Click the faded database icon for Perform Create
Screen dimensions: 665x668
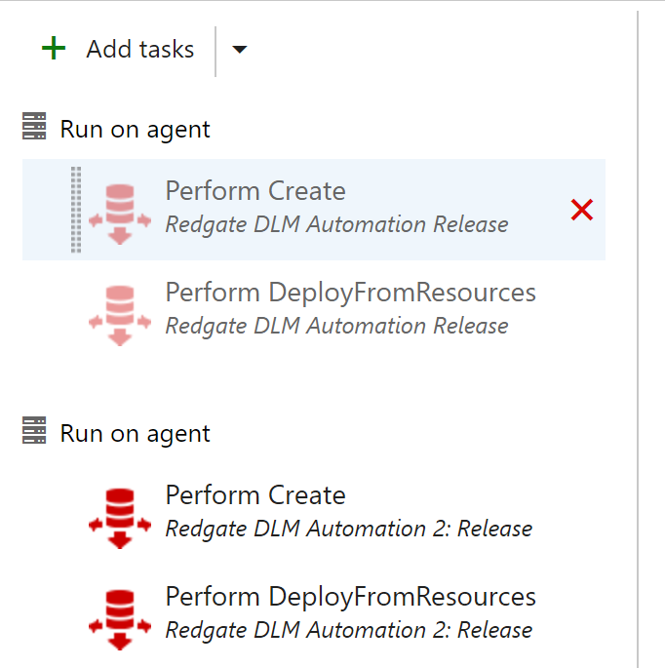coord(119,210)
